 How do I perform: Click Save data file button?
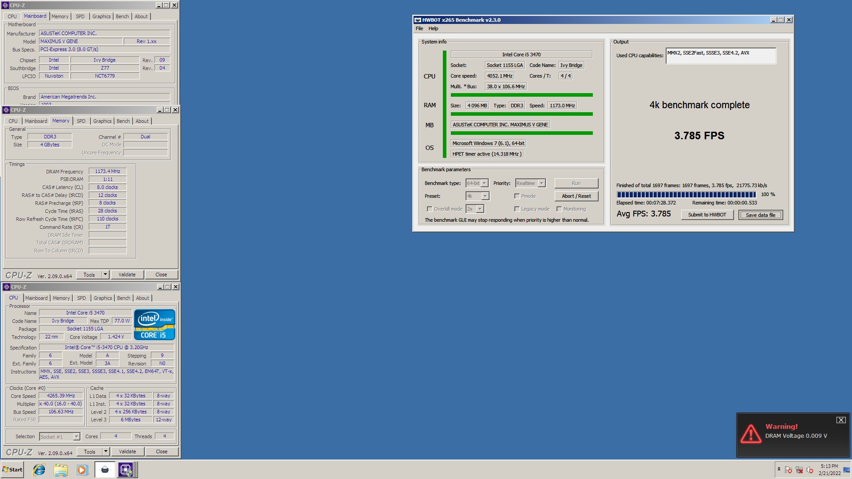click(x=761, y=215)
